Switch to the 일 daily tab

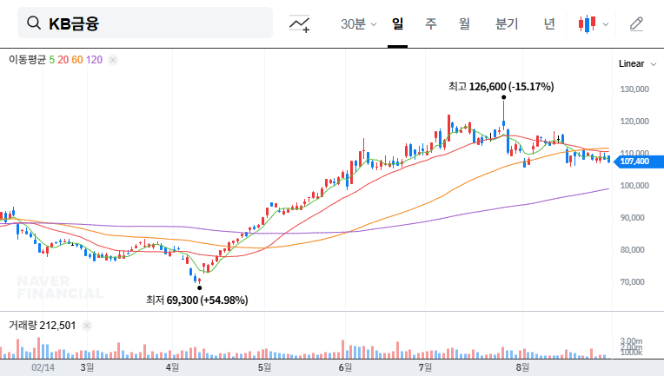(x=397, y=23)
